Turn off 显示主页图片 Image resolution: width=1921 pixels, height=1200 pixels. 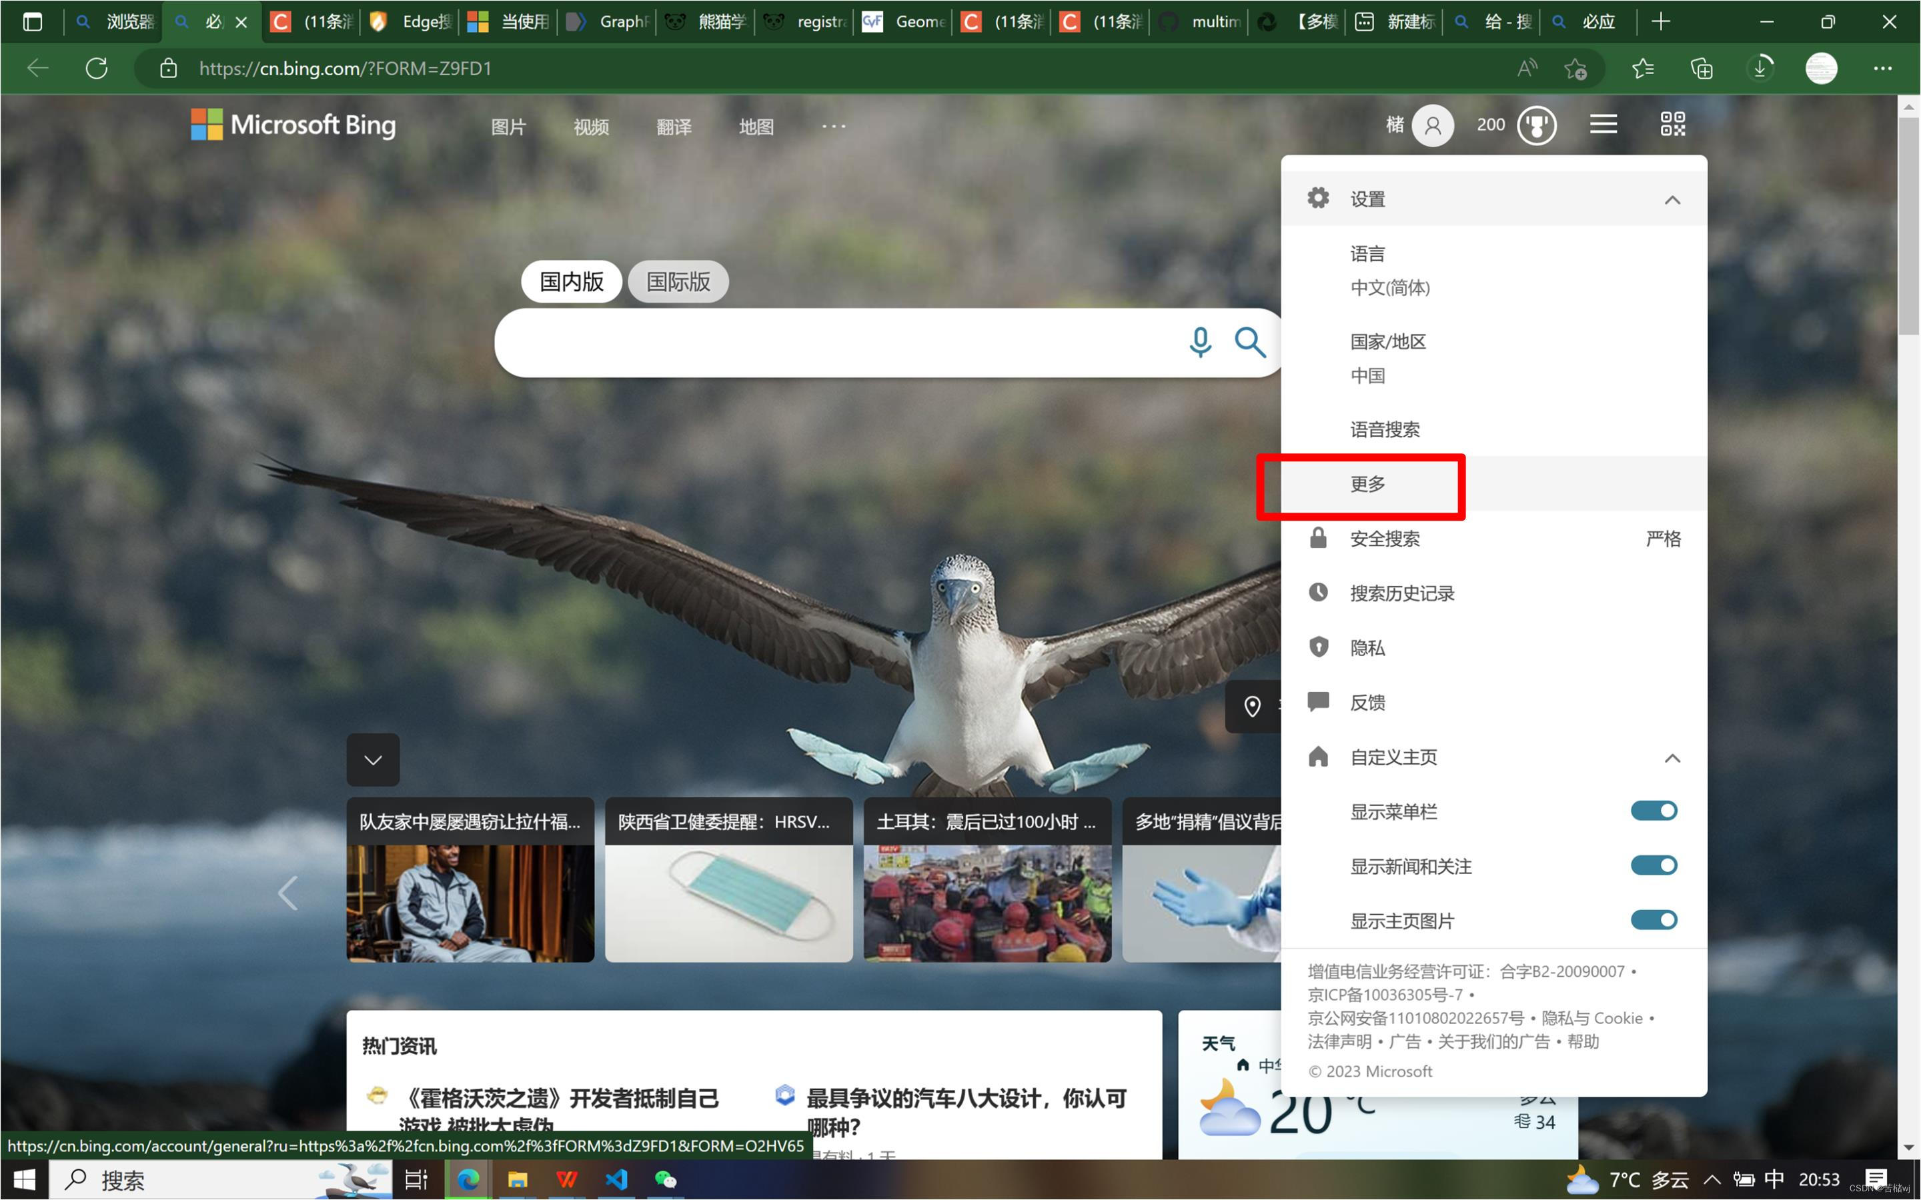[1654, 920]
